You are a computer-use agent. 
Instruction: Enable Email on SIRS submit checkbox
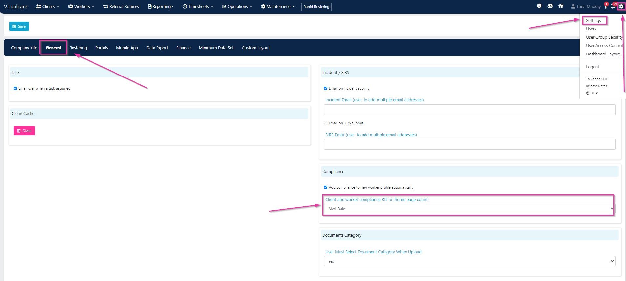326,123
